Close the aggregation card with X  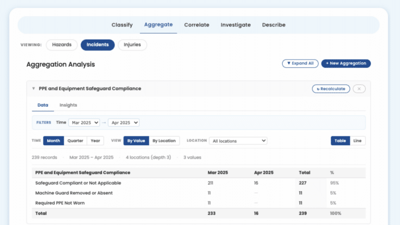359,89
